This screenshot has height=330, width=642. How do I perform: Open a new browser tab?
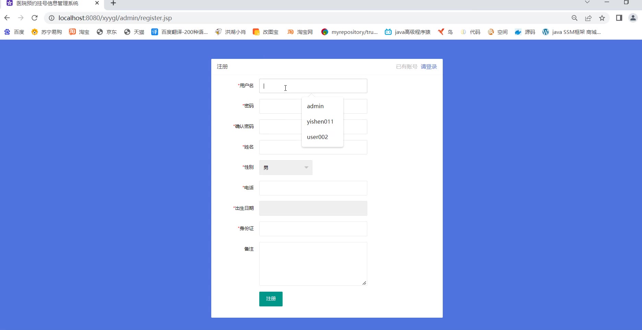[x=113, y=3]
